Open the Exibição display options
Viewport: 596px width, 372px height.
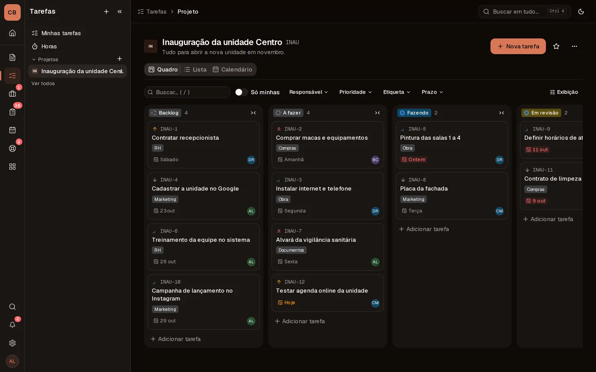564,92
